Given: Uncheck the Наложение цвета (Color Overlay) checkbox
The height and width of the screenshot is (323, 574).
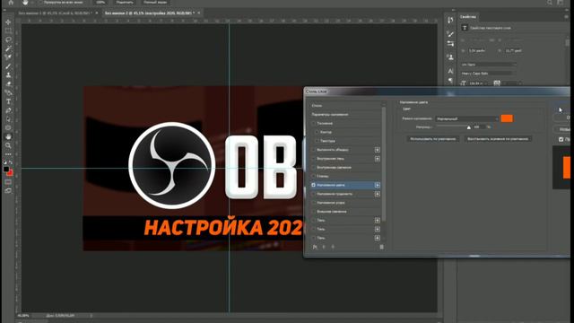Looking at the screenshot, I should [313, 185].
